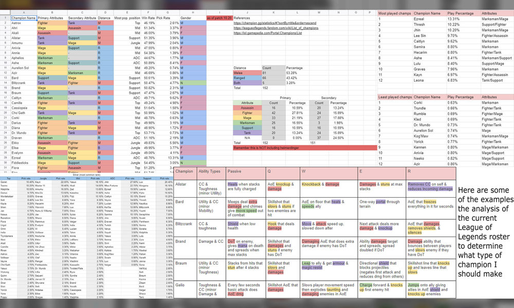
Task: Select 'Braum' champion cell in the ability table
Action: pyautogui.click(x=185, y=269)
